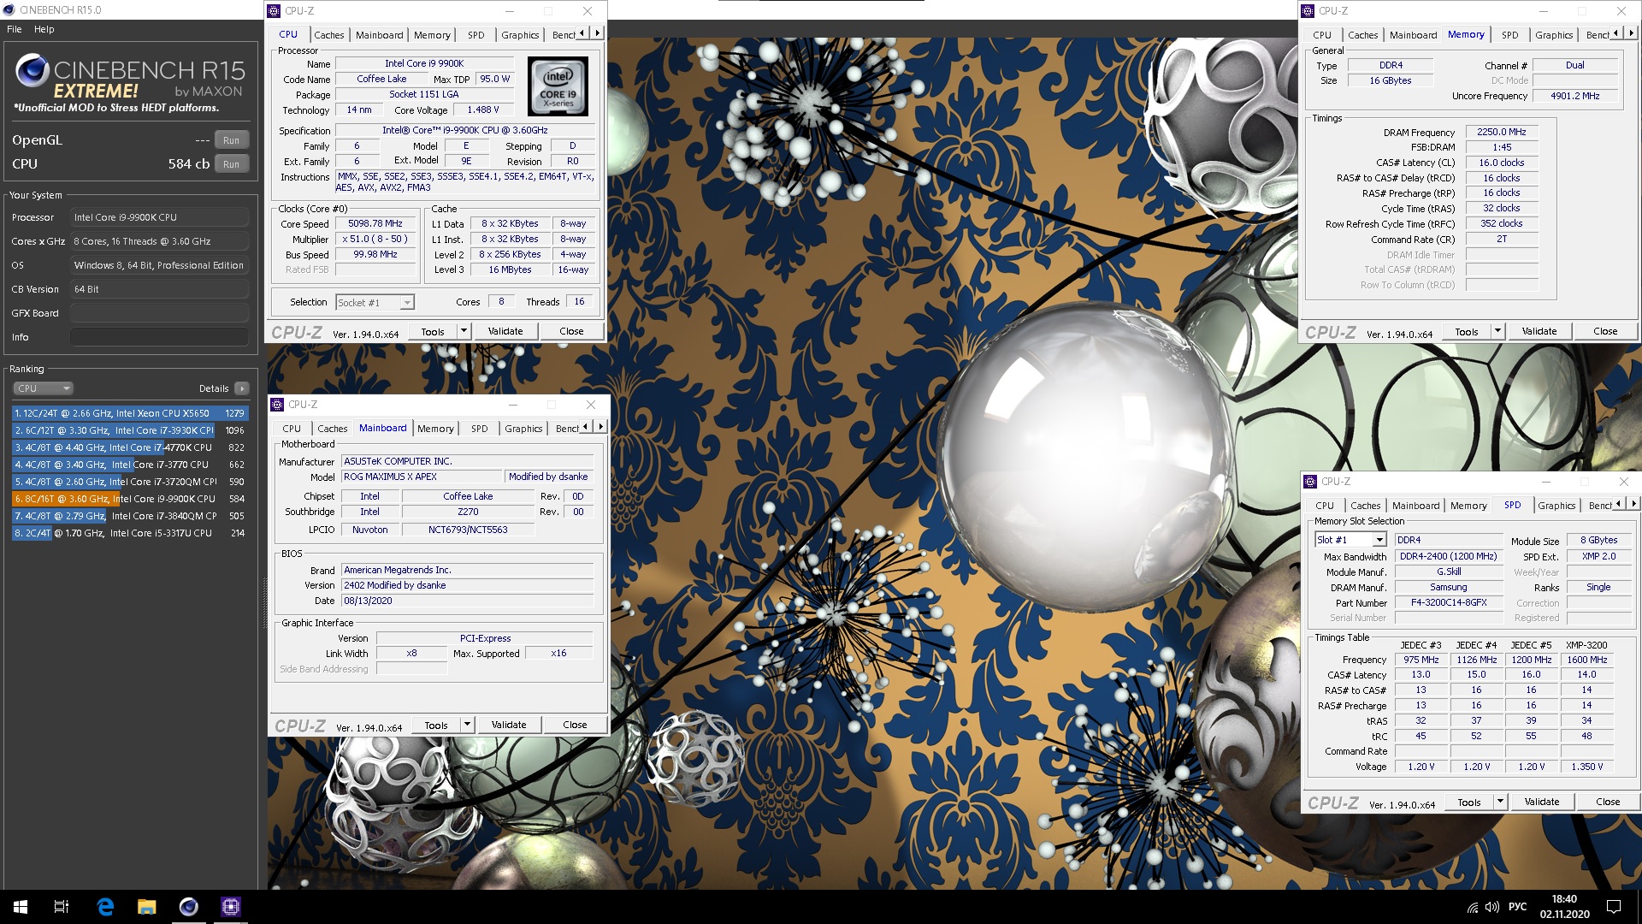Click the GFX Board field
This screenshot has height=924, width=1642.
[x=160, y=313]
